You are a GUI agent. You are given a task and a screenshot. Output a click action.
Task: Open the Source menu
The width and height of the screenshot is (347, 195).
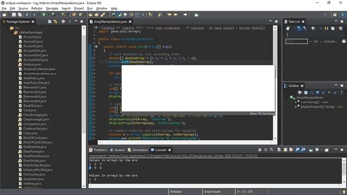(x=23, y=9)
